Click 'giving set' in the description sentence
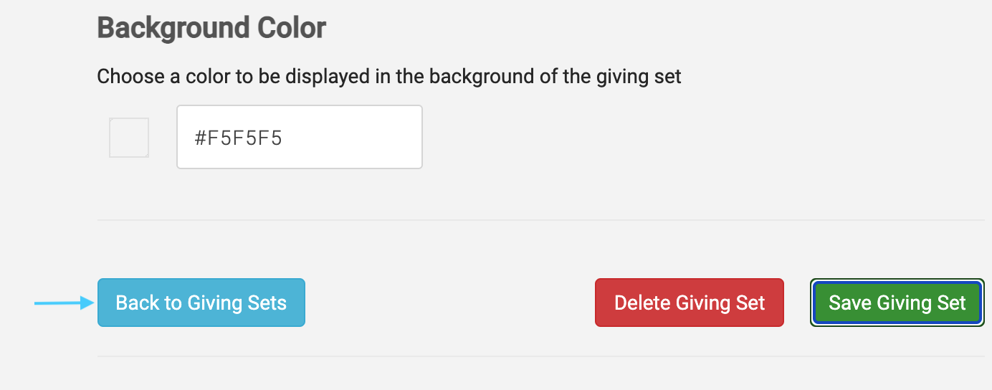The image size is (992, 390). (639, 76)
